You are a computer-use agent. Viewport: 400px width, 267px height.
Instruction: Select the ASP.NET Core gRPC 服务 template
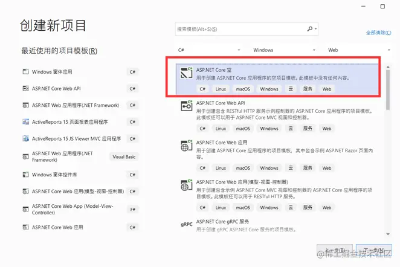point(222,222)
